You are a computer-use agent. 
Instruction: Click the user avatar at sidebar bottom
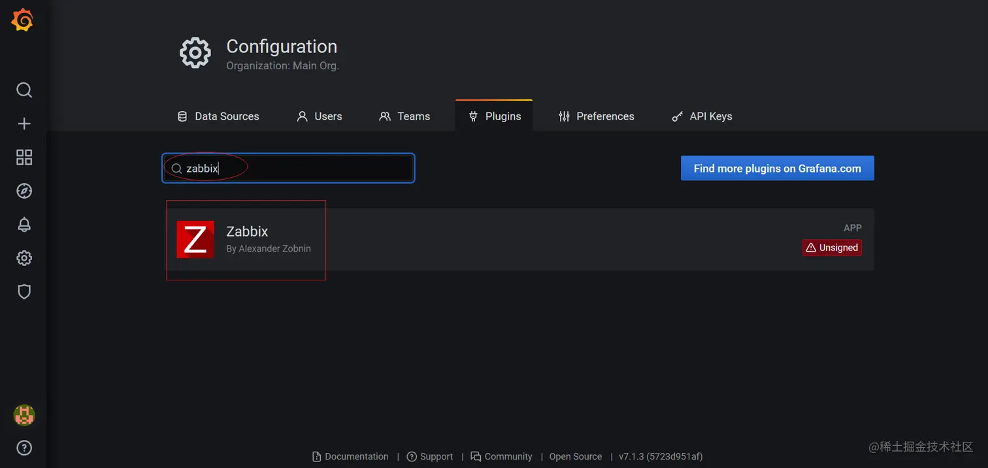(24, 414)
